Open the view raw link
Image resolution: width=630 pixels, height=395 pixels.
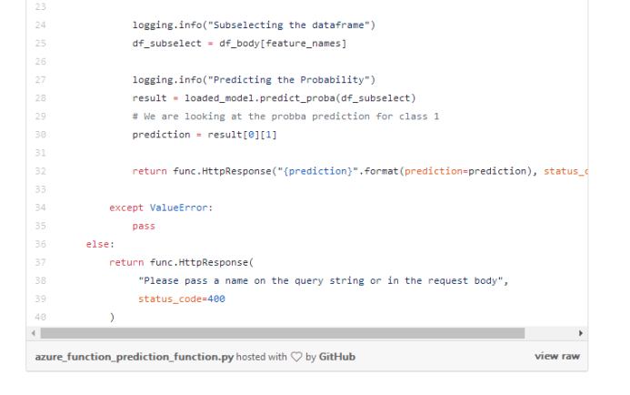coord(557,356)
